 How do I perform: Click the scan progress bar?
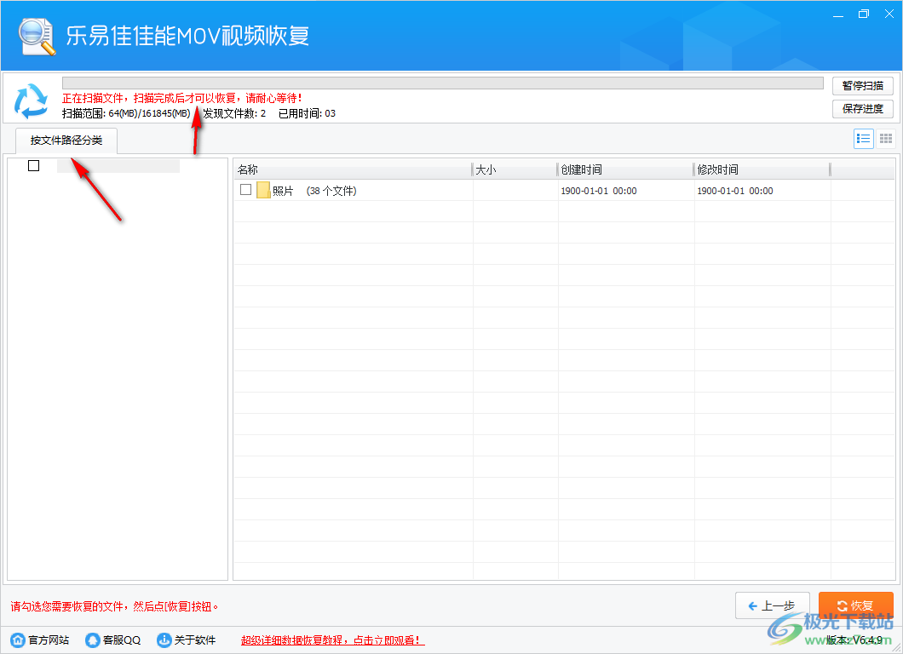pos(442,83)
